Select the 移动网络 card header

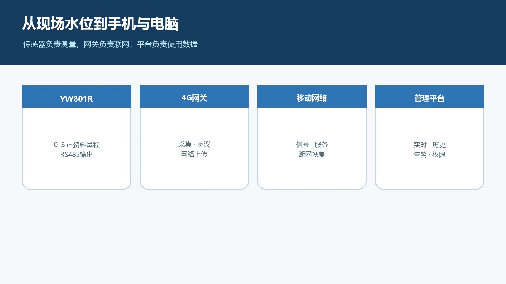tap(312, 97)
